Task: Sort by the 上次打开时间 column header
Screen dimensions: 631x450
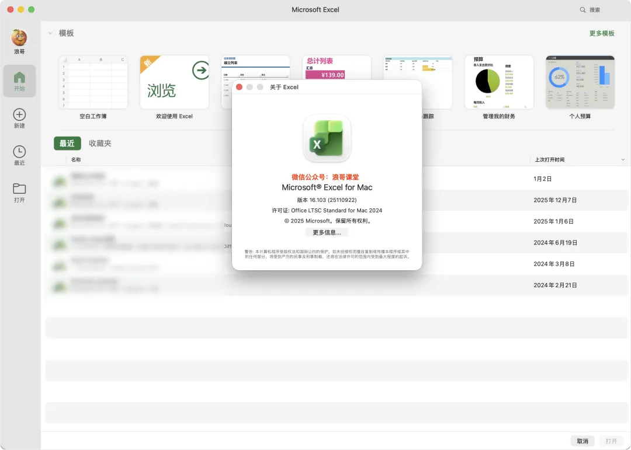Action: coord(549,160)
